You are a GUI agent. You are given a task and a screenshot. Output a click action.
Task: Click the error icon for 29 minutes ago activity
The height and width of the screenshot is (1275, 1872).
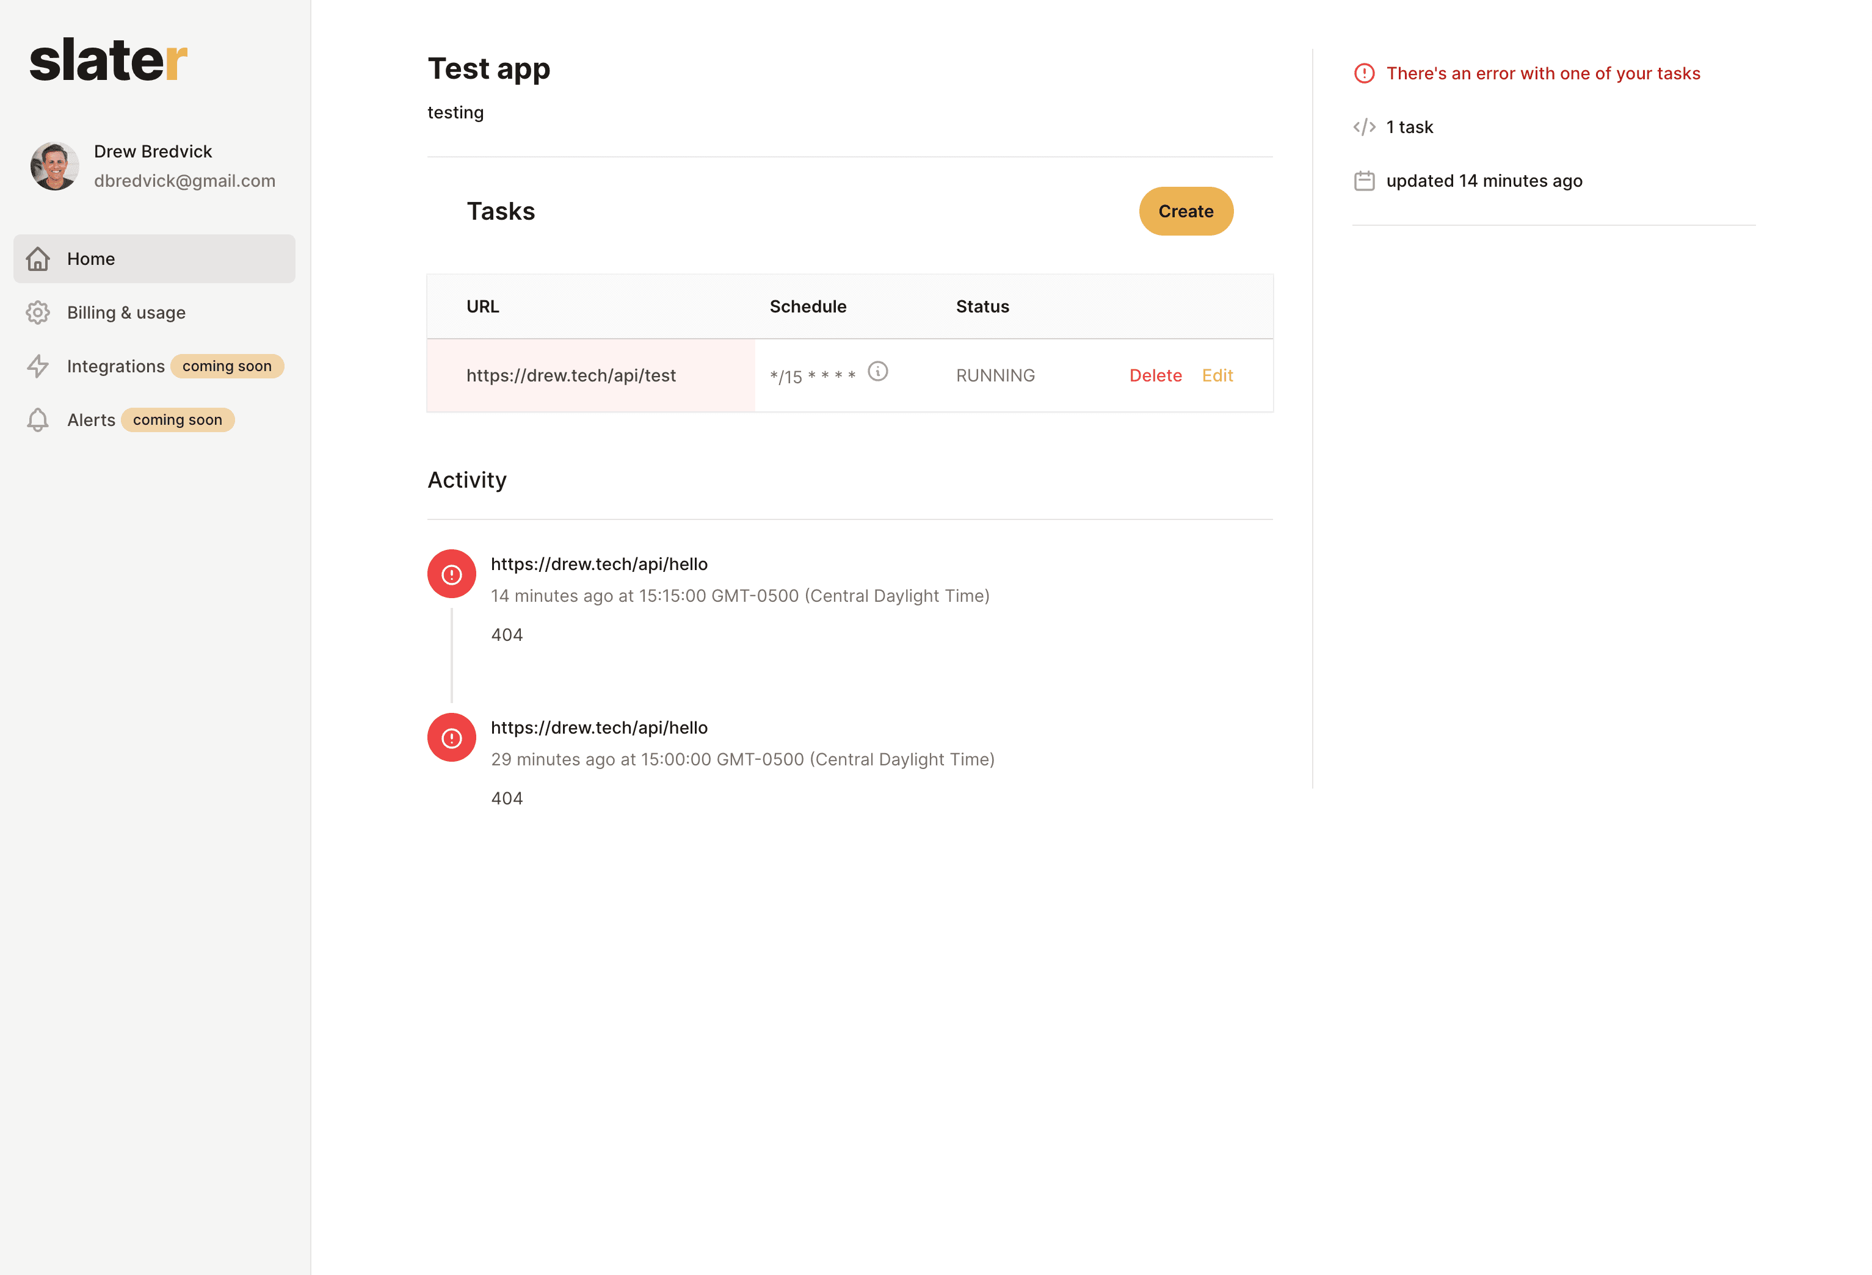(x=452, y=738)
